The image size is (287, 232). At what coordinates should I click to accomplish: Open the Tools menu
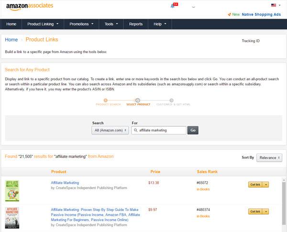111,24
